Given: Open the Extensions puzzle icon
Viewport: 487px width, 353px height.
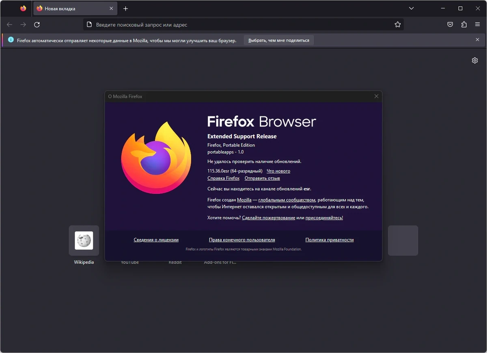Looking at the screenshot, I should pyautogui.click(x=464, y=25).
